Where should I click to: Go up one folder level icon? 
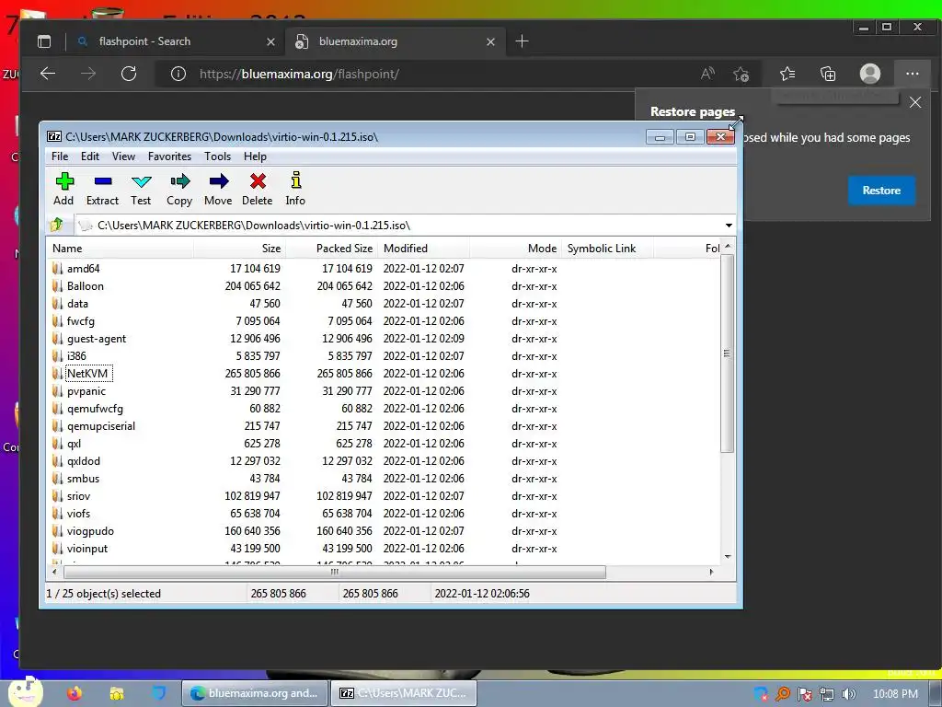point(57,225)
